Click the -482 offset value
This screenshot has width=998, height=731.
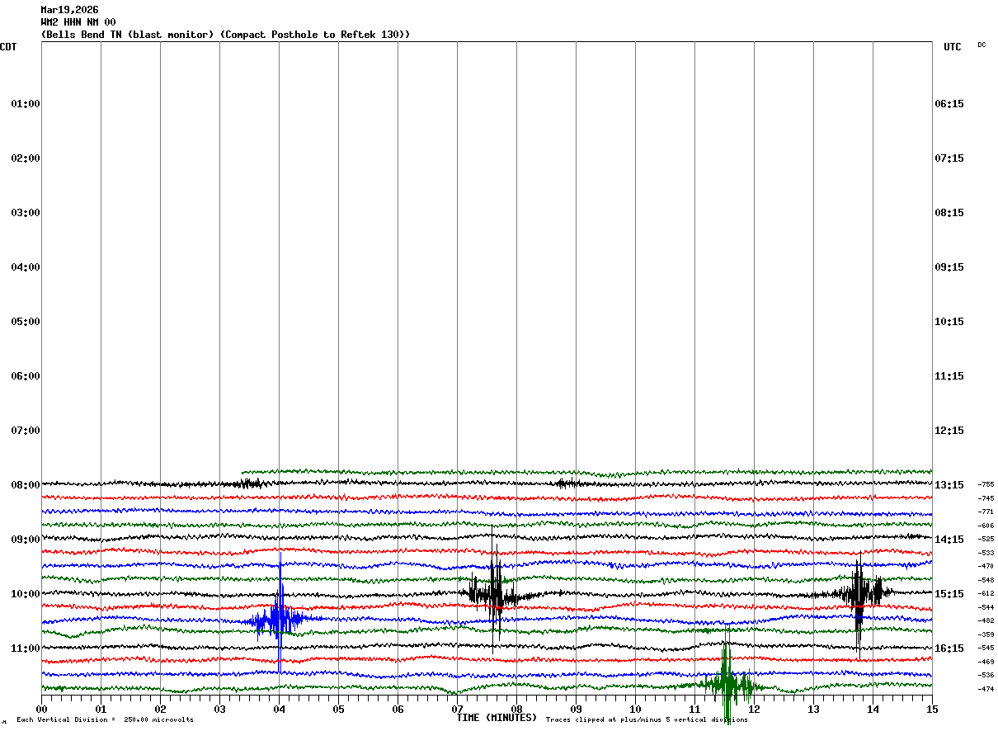(986, 621)
